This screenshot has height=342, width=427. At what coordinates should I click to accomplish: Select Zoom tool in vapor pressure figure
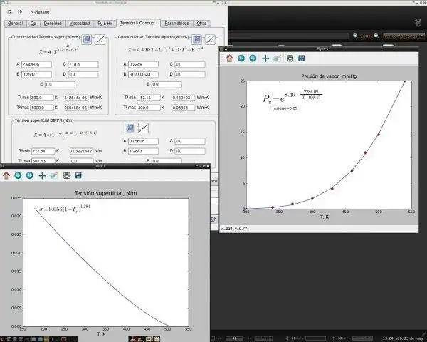click(x=277, y=58)
